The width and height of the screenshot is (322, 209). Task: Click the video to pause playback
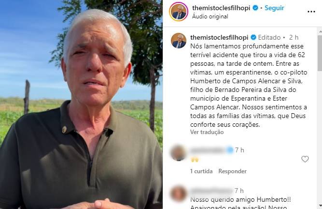coord(81,104)
